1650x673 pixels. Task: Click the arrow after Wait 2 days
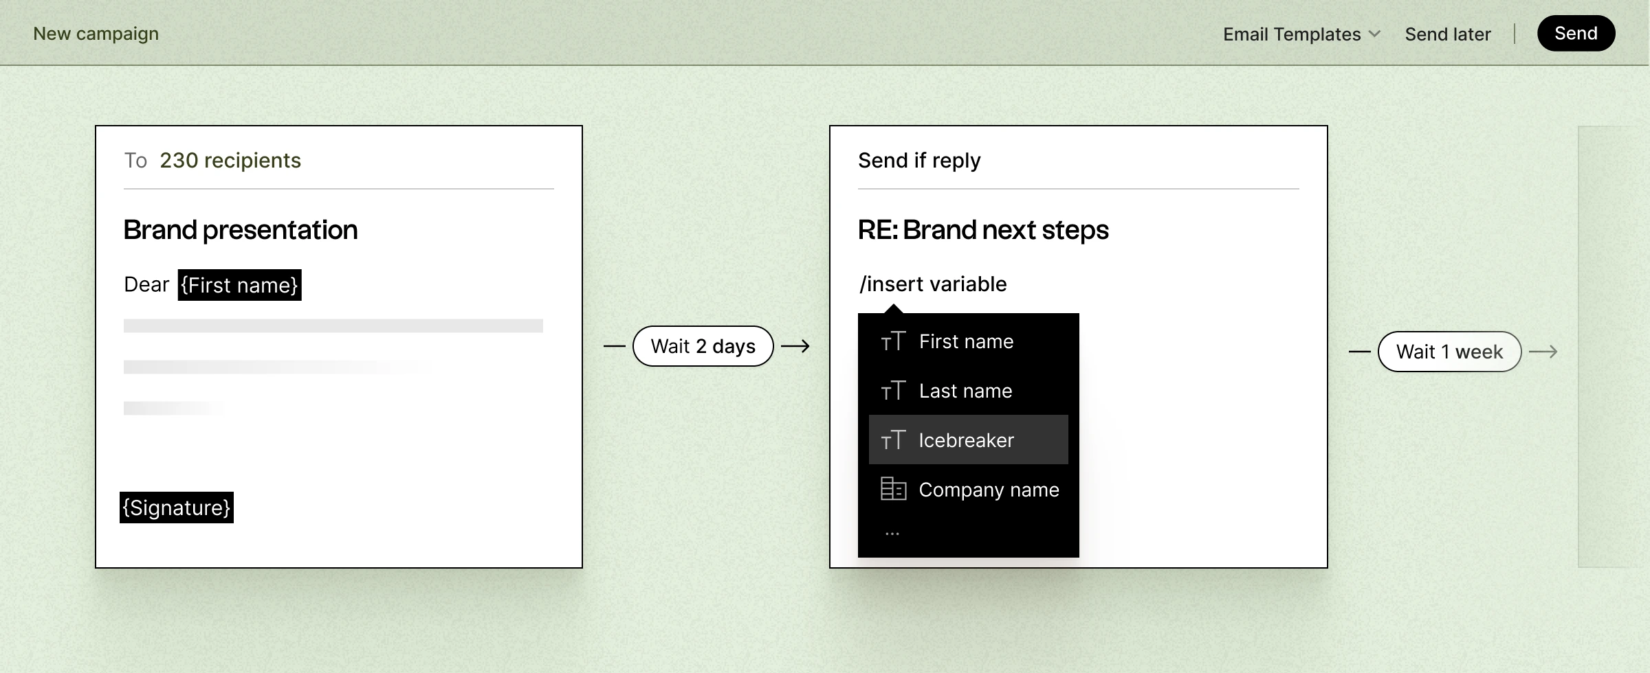pos(795,346)
